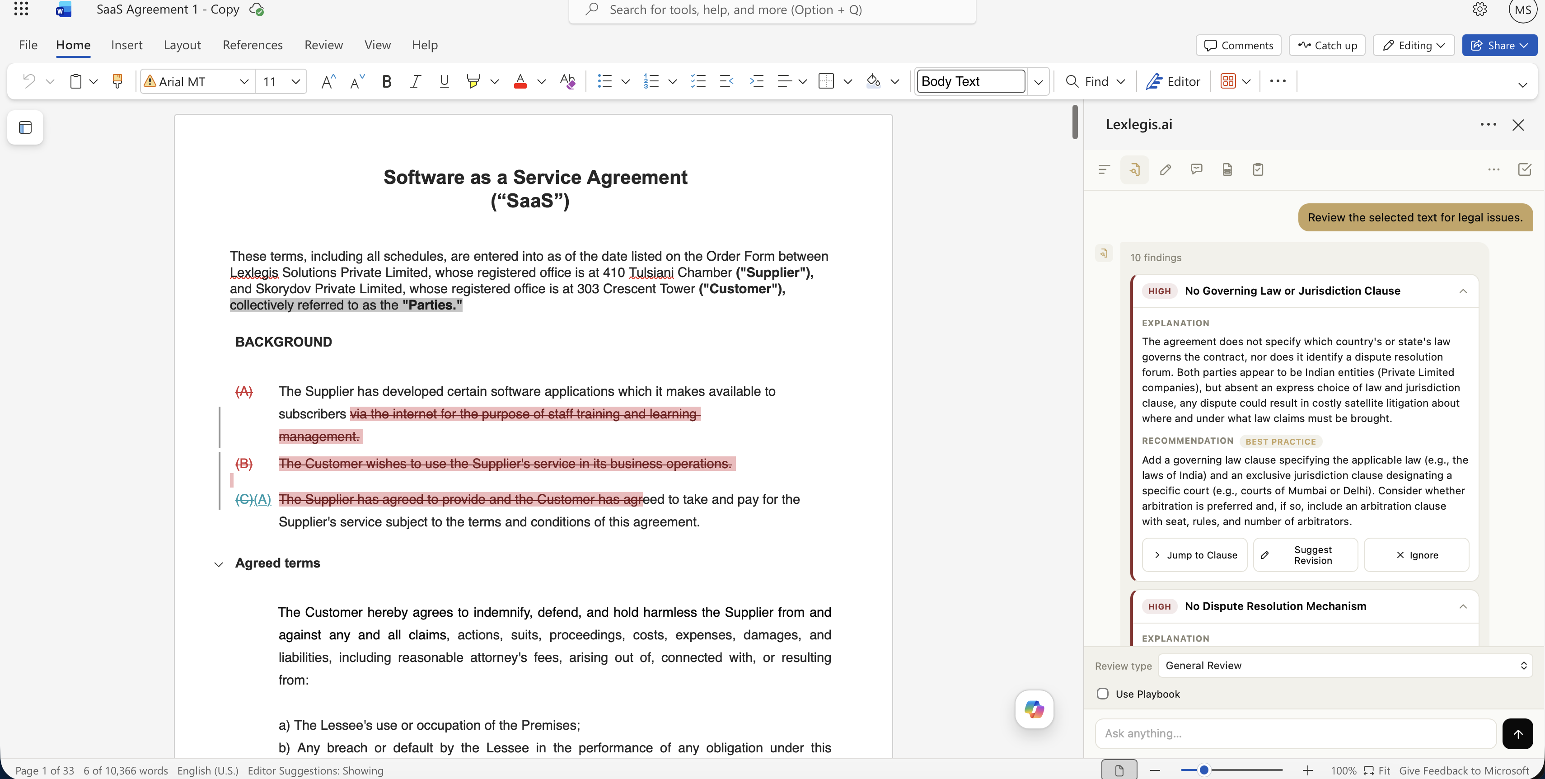The height and width of the screenshot is (779, 1545).
Task: Open the navigation pane icon left of document
Action: point(25,127)
